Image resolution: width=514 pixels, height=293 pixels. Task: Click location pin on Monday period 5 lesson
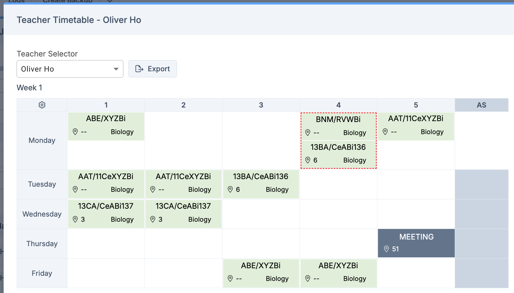[x=385, y=132]
